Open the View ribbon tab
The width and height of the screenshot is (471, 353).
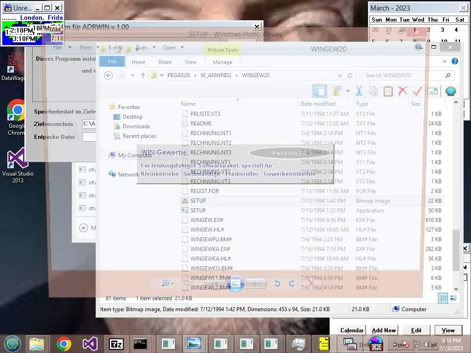point(190,62)
